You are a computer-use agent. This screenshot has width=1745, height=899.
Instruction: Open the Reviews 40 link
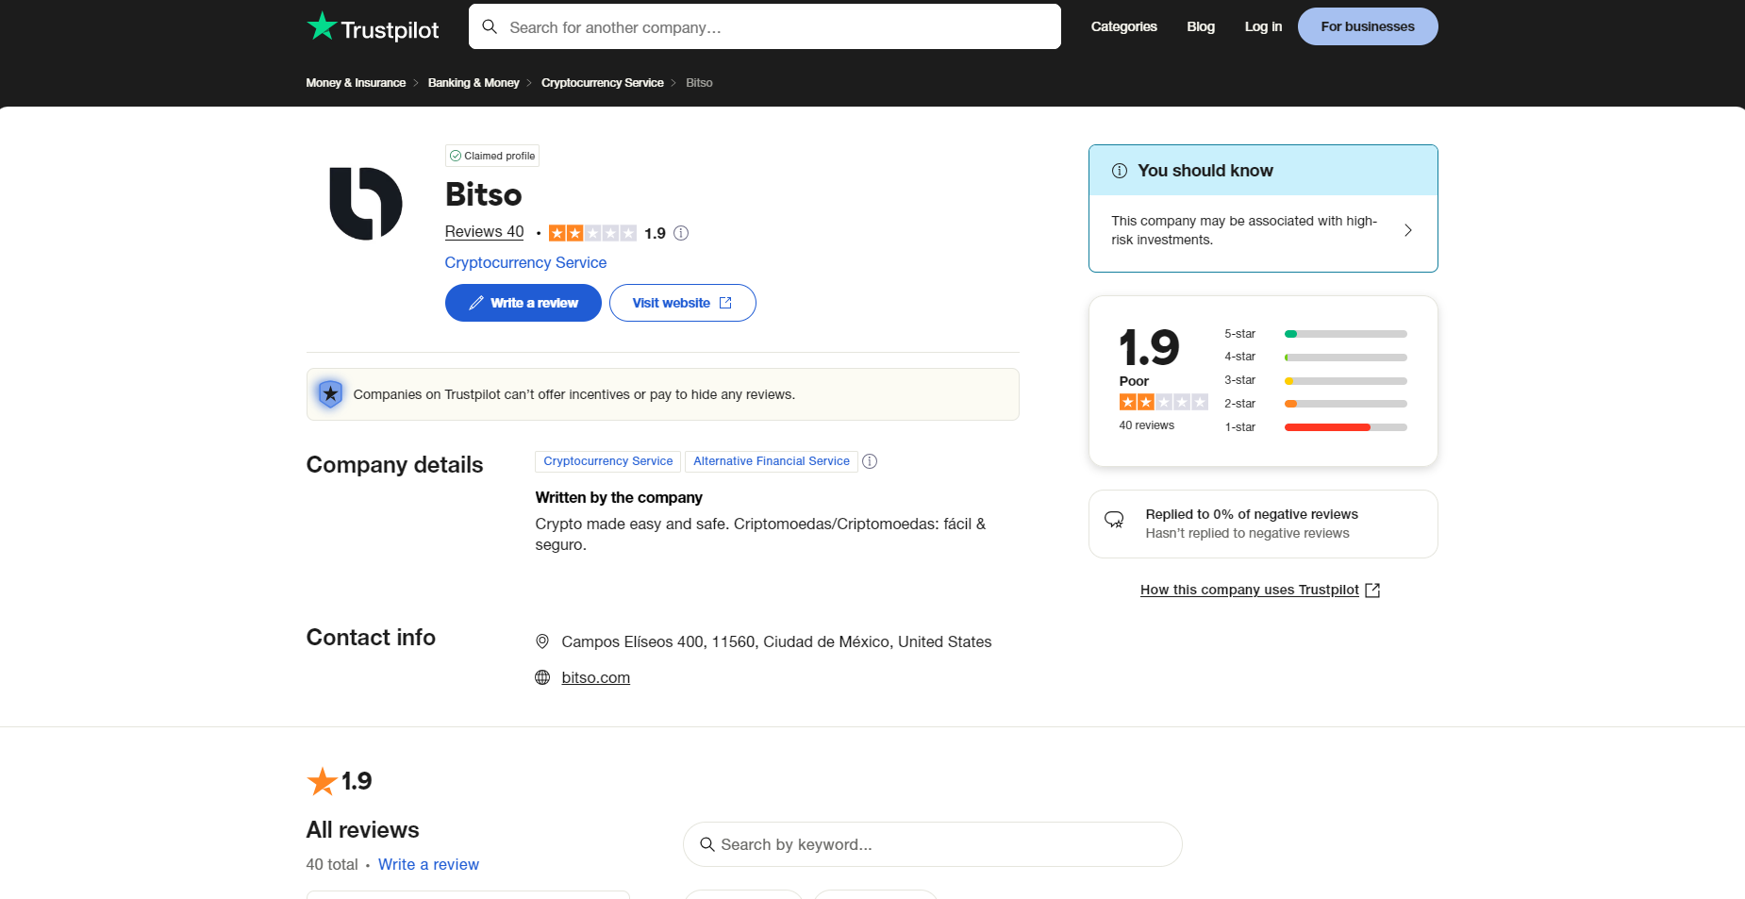484,232
